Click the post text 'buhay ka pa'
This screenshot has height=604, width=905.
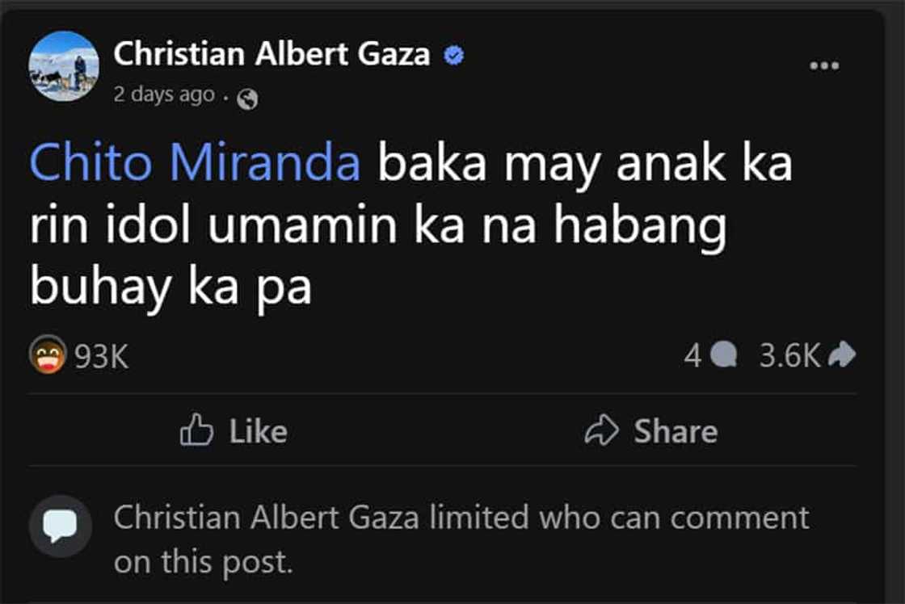170,288
